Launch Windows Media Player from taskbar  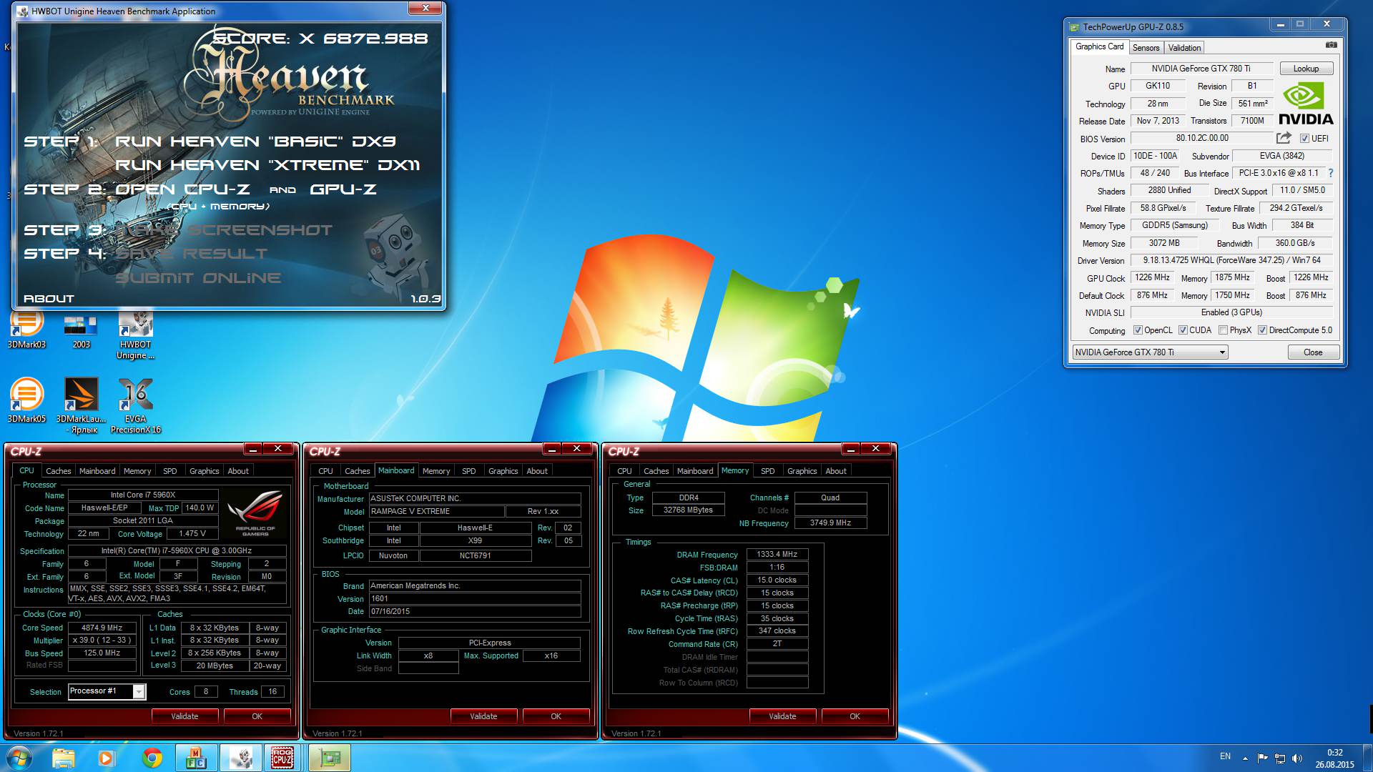tap(107, 758)
